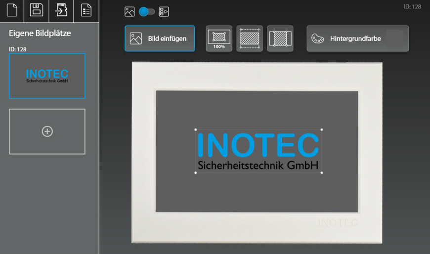Open the list document icon
Viewport: 430px width, 254px height.
tap(86, 10)
